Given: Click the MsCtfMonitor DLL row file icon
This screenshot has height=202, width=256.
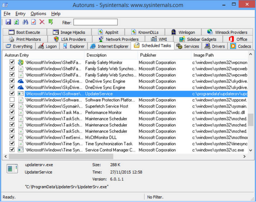Looking at the screenshot, I should pos(21,137).
